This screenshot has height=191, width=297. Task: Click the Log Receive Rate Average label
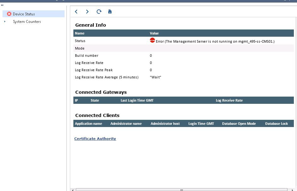point(107,77)
